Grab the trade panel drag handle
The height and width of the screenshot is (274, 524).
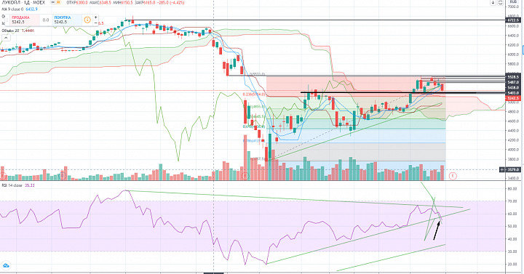click(x=7, y=20)
